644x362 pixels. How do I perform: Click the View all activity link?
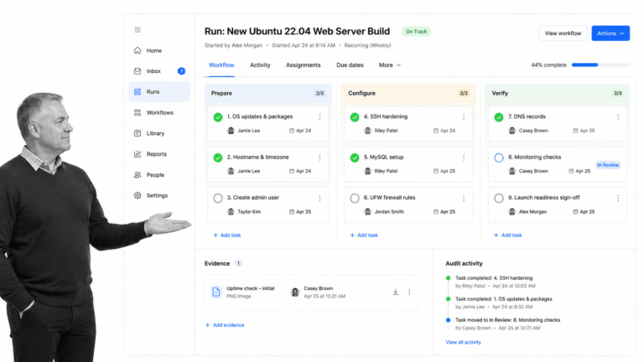tap(463, 342)
